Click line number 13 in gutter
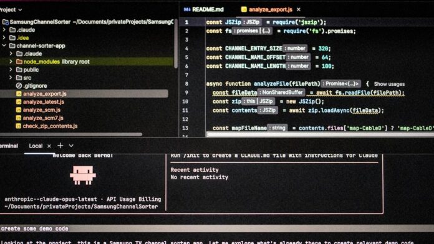Image resolution: width=434 pixels, height=244 pixels. pyautogui.click(x=185, y=128)
